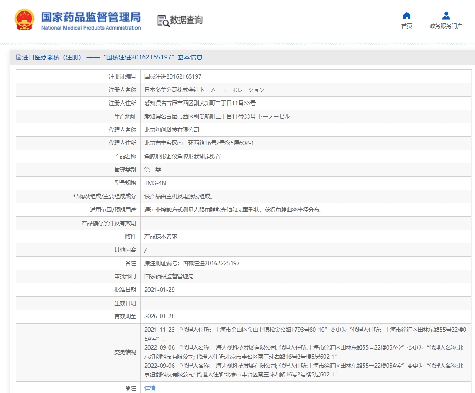Open 政务服务门户 via the person icon
Screen dimensions: 475x393
click(x=446, y=16)
